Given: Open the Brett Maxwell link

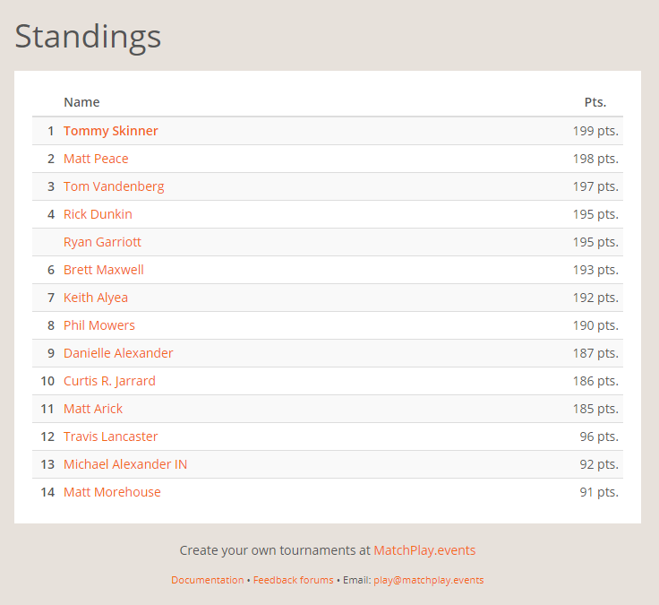Looking at the screenshot, I should pos(103,270).
